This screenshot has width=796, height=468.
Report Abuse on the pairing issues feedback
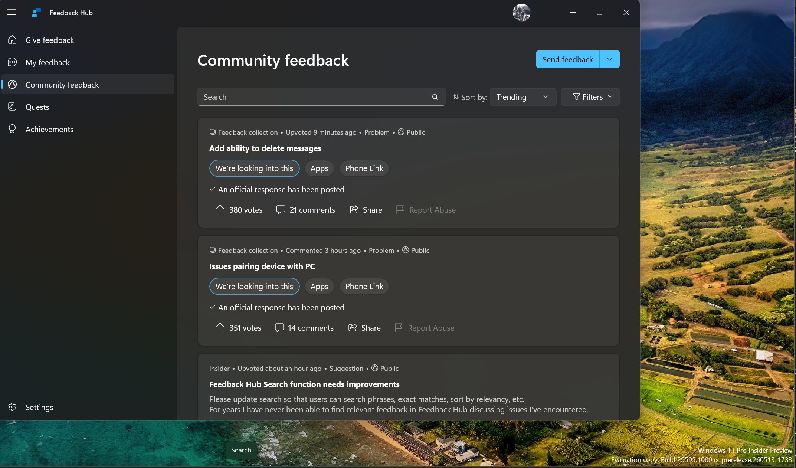424,328
